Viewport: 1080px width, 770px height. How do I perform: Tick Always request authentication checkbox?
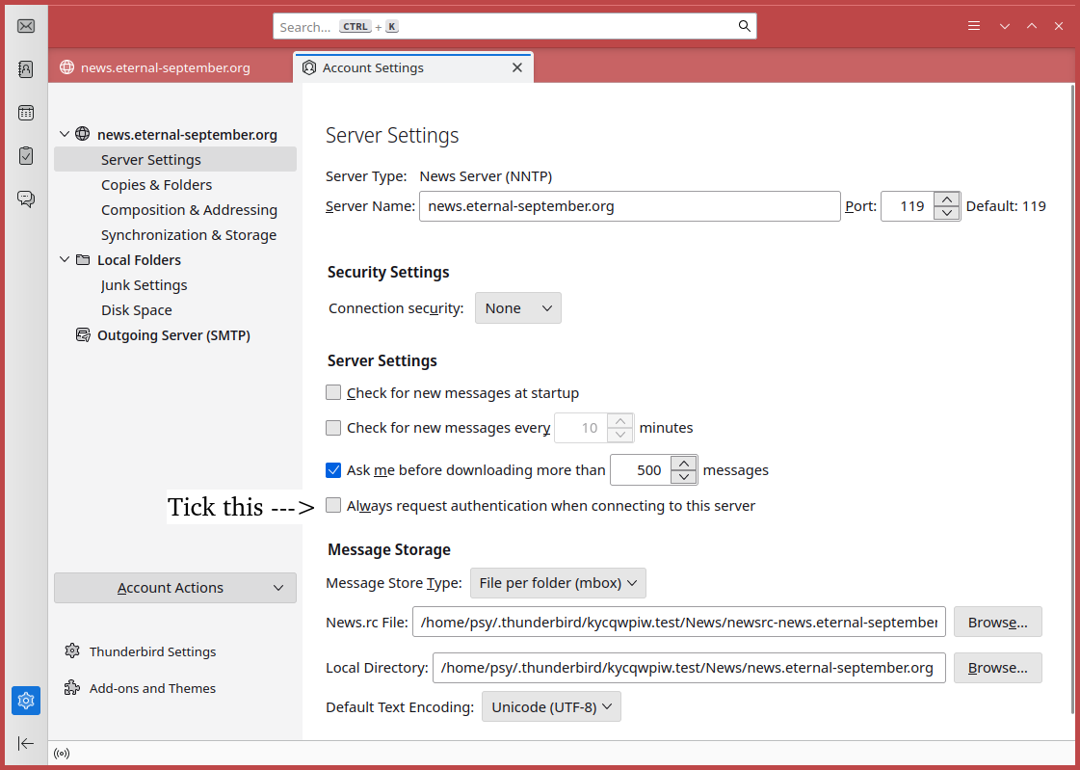pos(333,505)
